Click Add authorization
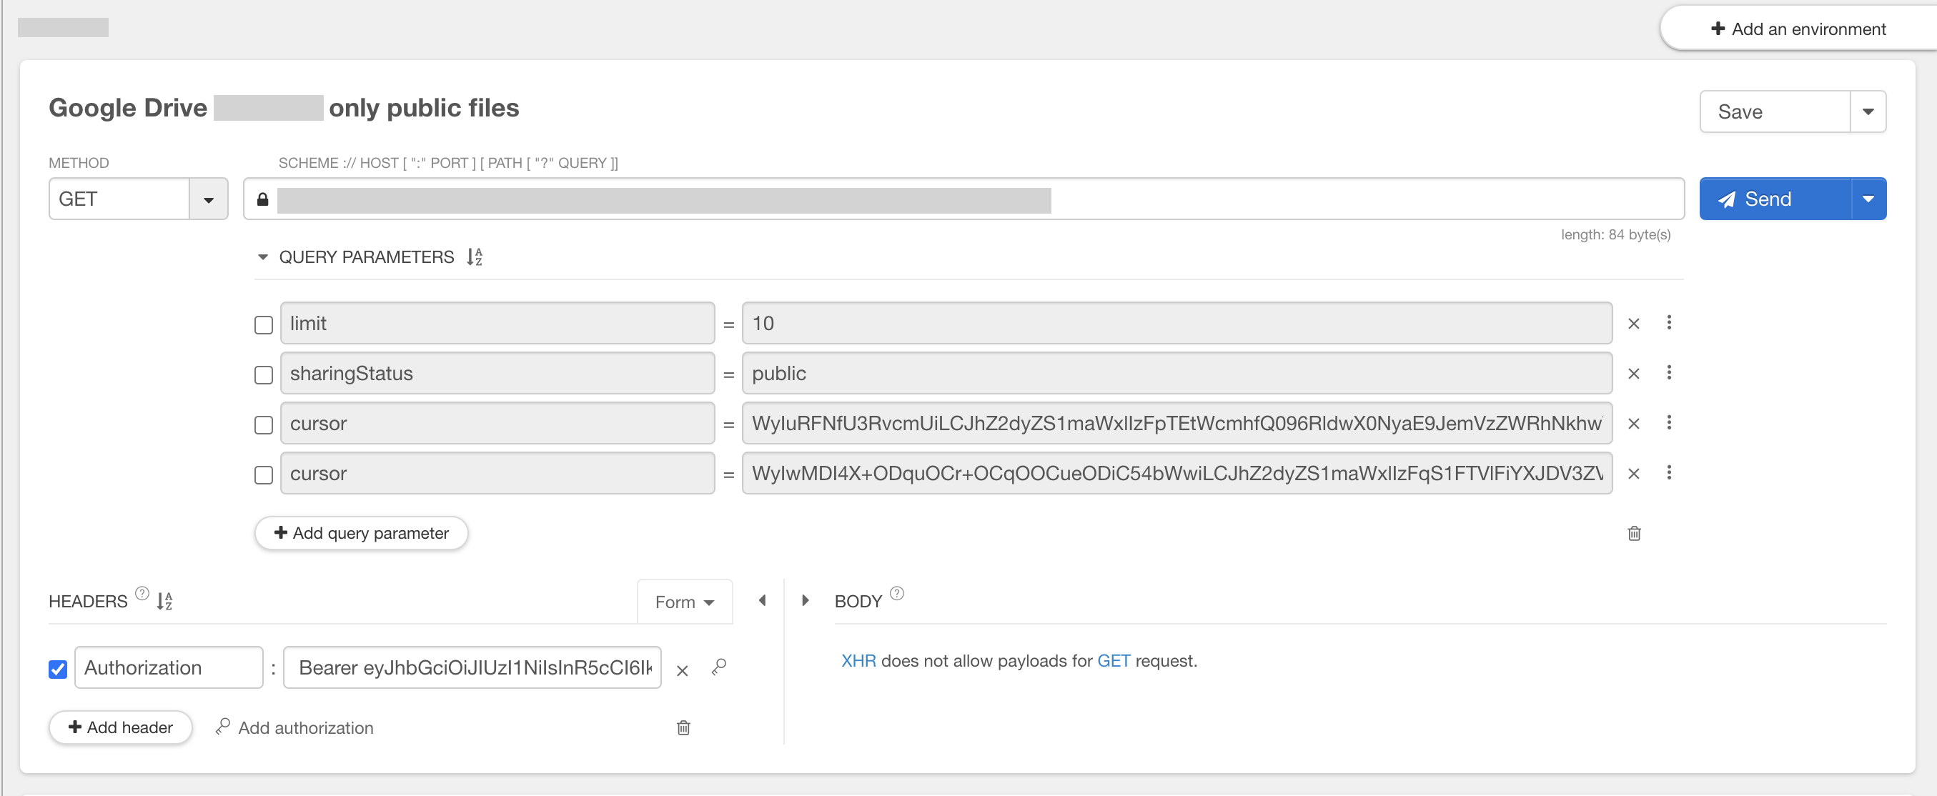This screenshot has height=796, width=1937. [294, 727]
